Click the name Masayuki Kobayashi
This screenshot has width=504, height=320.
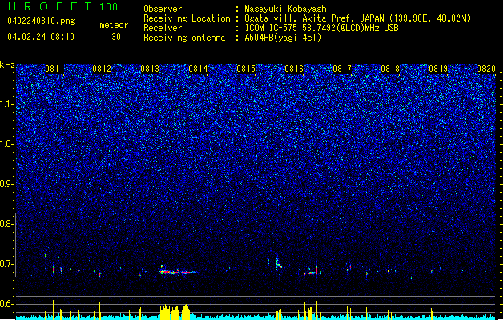coord(288,9)
